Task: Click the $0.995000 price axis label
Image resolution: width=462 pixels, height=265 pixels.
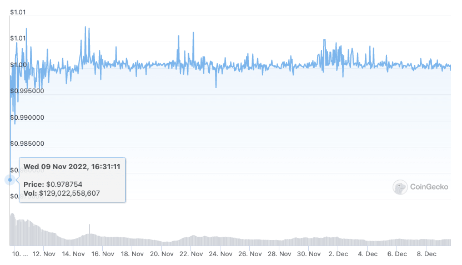Action: click(27, 91)
